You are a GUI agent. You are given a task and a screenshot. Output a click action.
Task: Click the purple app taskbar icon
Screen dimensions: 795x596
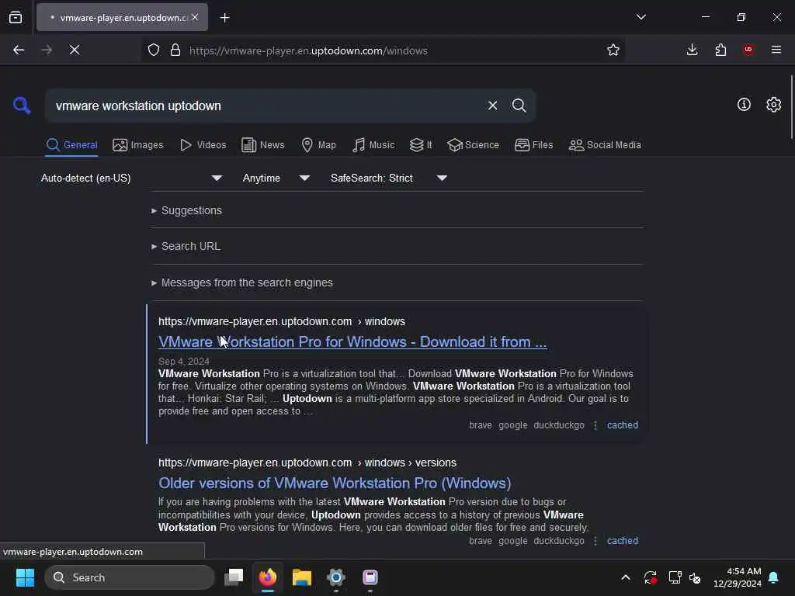370,577
